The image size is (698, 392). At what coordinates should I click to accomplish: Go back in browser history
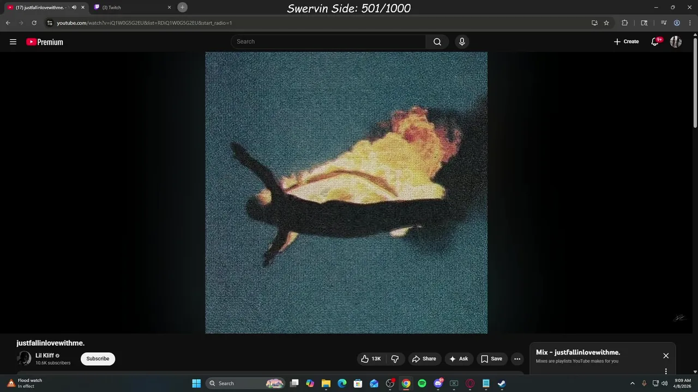(x=8, y=23)
